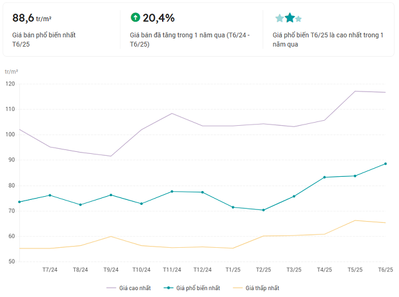Image resolution: width=399 pixels, height=297 pixels.
Task: Click the teal data point at T6/25
Action: point(385,164)
